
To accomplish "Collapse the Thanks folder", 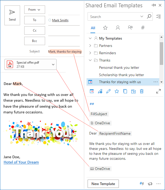I will point(90,60).
